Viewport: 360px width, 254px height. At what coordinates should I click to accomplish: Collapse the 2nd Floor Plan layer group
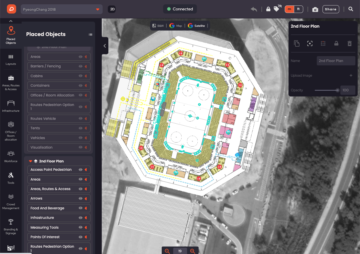click(x=31, y=161)
